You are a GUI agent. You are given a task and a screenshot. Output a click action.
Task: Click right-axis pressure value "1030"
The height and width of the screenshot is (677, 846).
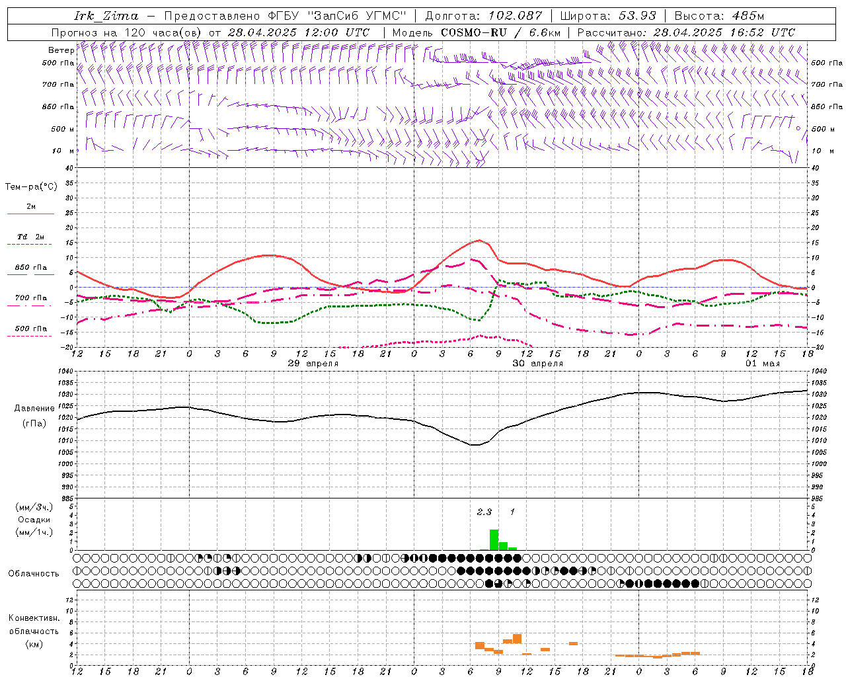tap(819, 395)
